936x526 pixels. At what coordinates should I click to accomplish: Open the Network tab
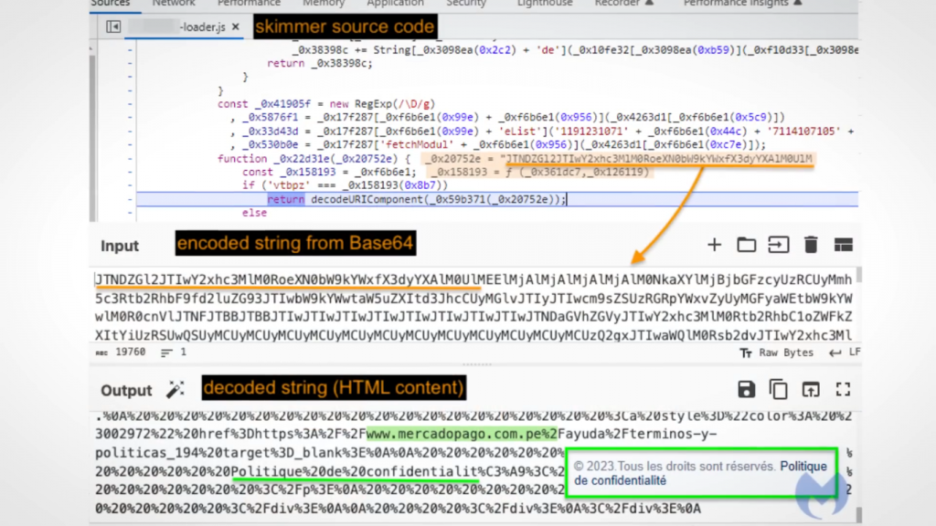click(x=173, y=4)
